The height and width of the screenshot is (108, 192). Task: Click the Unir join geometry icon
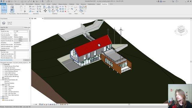(x=30, y=11)
